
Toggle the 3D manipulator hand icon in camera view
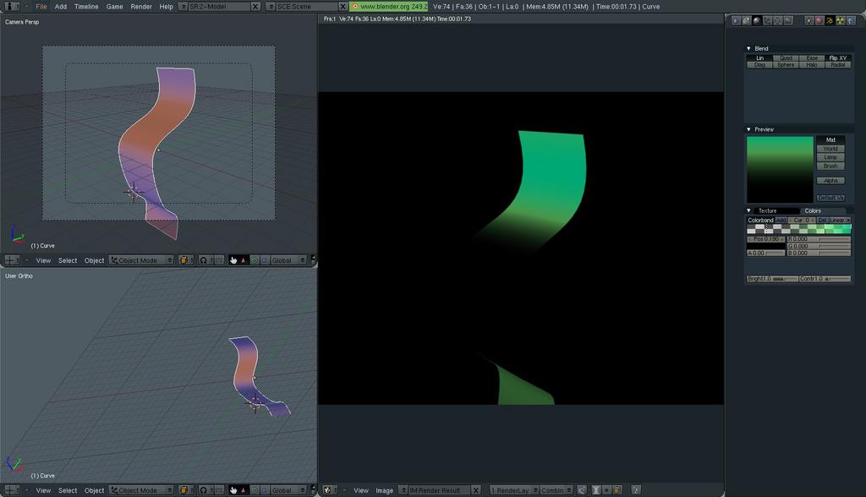click(233, 260)
